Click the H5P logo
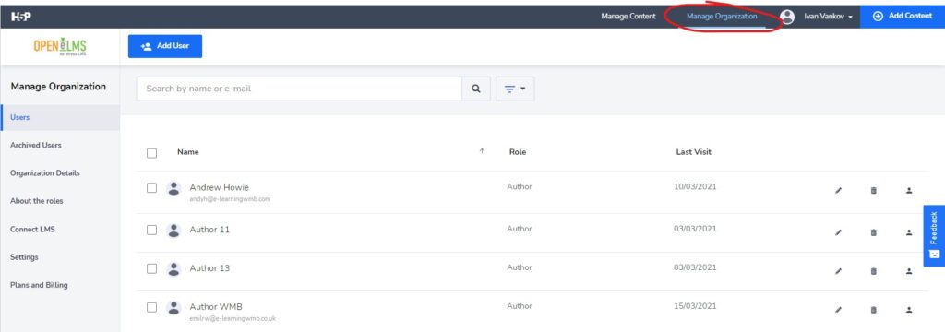The height and width of the screenshot is (332, 945). [x=21, y=17]
